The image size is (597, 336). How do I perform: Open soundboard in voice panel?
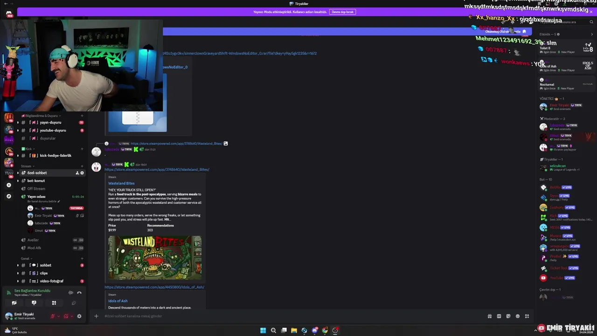click(74, 303)
